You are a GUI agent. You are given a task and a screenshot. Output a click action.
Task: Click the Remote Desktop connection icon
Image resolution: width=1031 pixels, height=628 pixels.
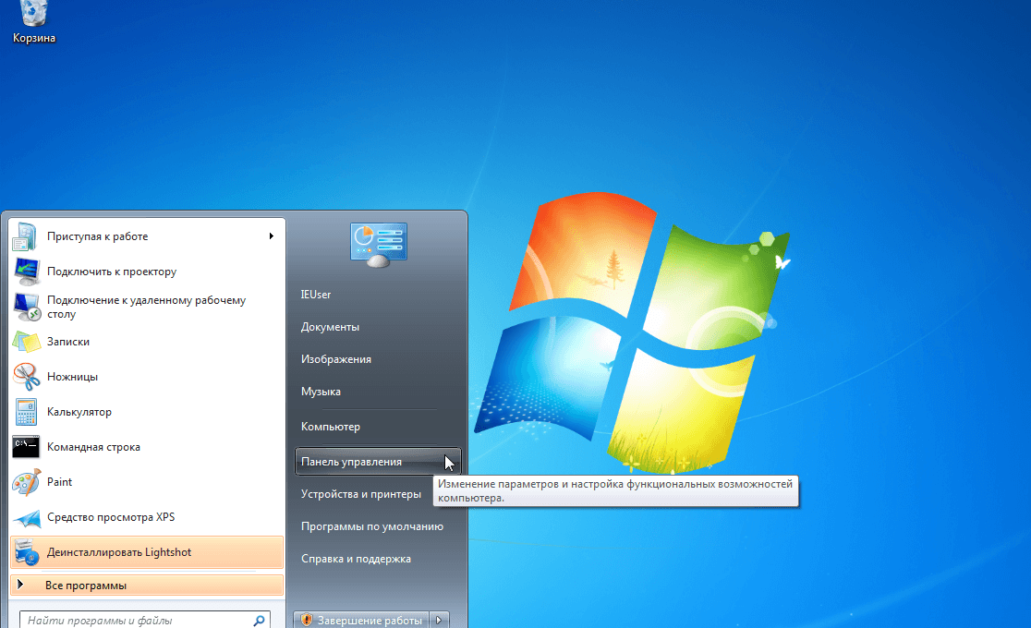click(26, 307)
